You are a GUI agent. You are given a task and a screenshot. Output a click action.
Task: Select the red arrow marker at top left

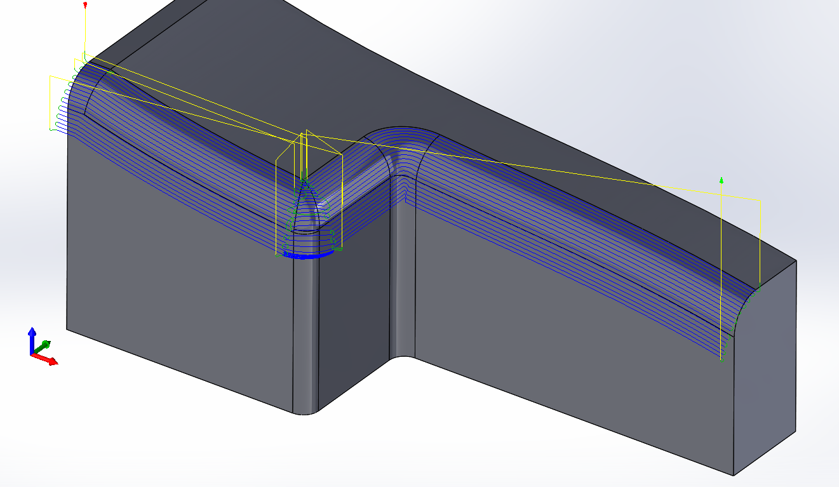click(85, 6)
